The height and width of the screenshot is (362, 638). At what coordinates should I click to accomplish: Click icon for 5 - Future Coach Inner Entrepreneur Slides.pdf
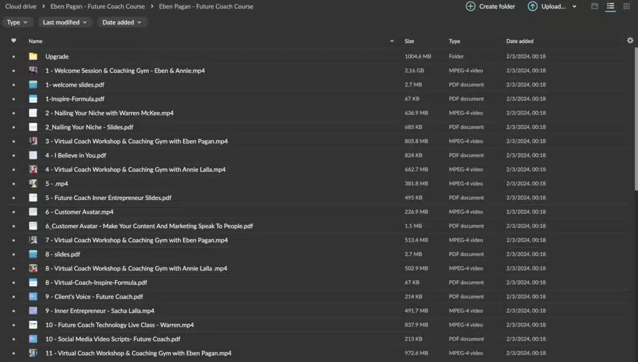[x=33, y=198]
